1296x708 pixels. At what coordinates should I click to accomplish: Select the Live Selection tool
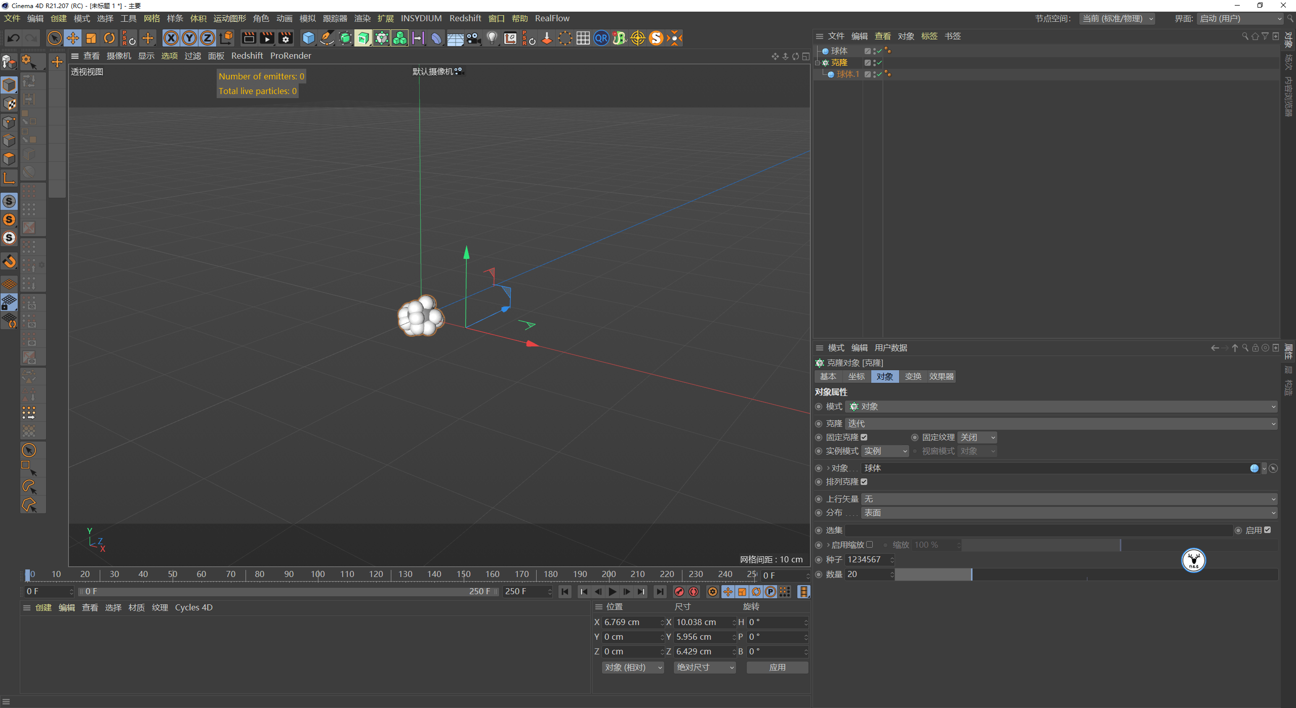pyautogui.click(x=55, y=38)
